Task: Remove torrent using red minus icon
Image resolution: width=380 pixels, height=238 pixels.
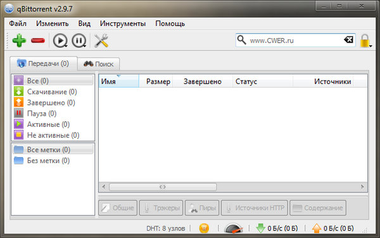Action: click(38, 41)
